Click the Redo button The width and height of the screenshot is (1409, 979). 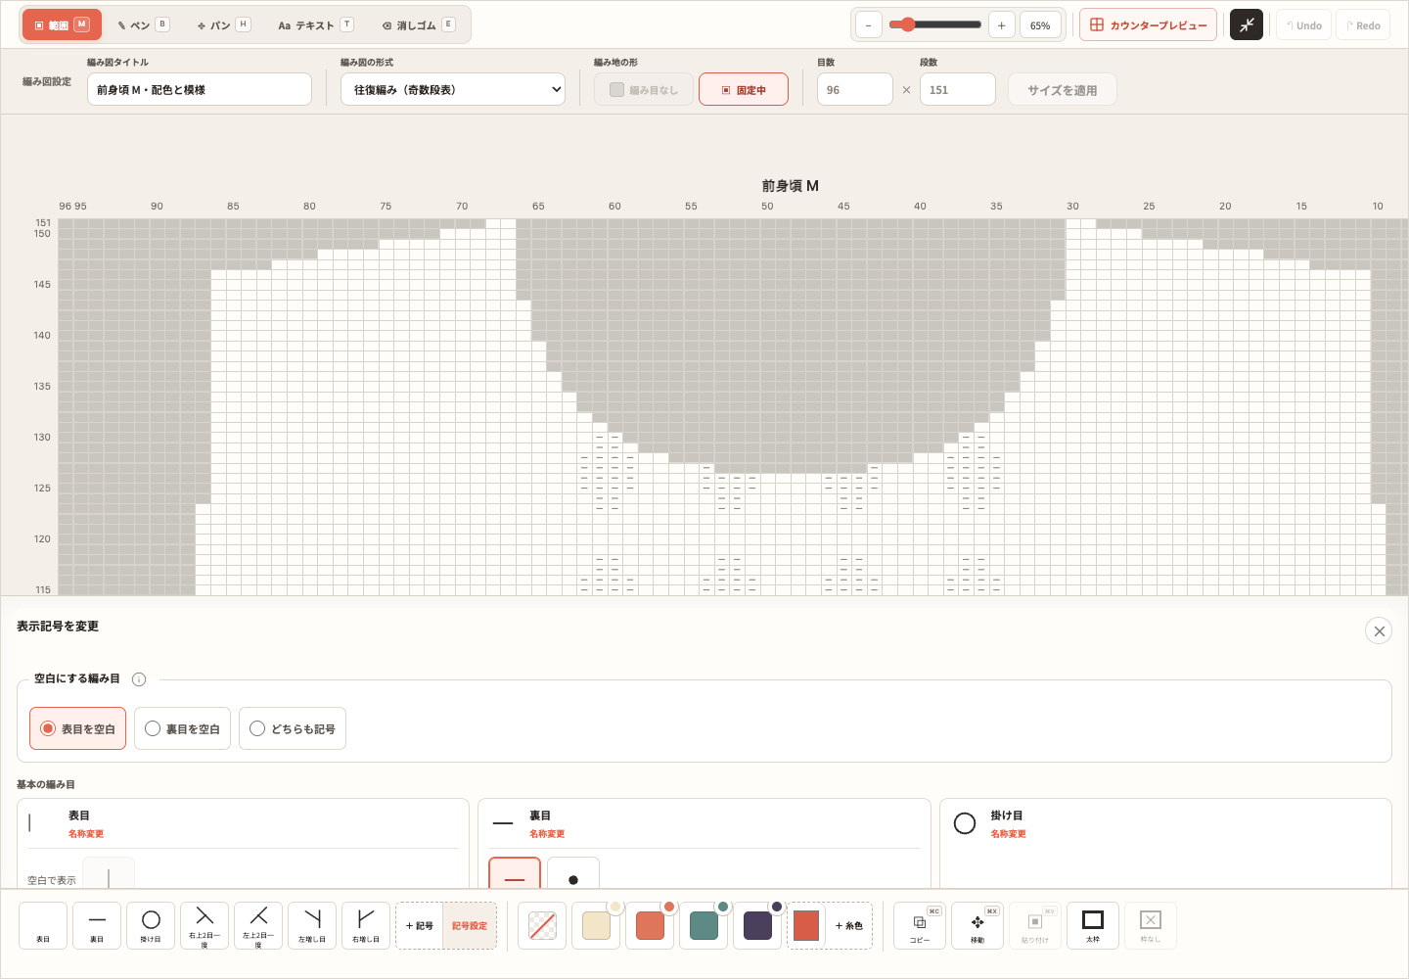point(1363,25)
